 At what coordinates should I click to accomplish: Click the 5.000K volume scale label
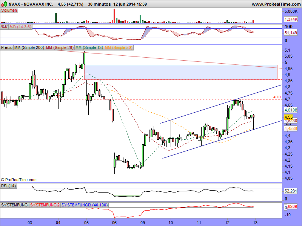point(291,12)
